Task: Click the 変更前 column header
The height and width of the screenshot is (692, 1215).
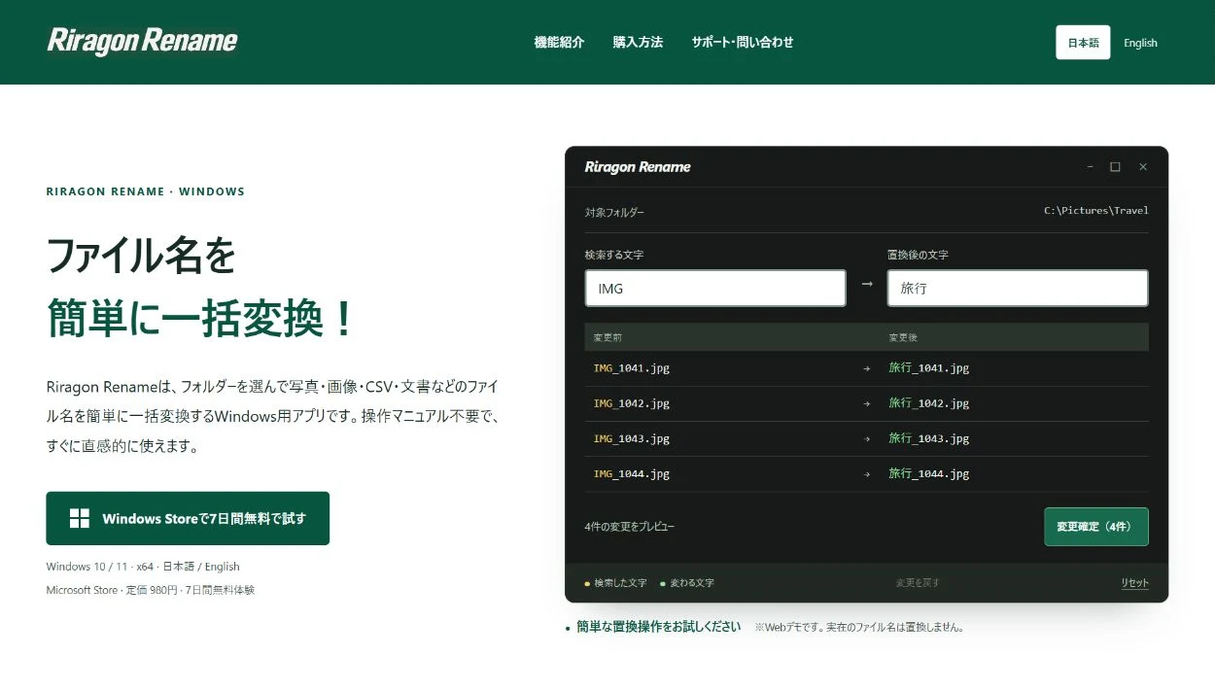Action: tap(607, 337)
